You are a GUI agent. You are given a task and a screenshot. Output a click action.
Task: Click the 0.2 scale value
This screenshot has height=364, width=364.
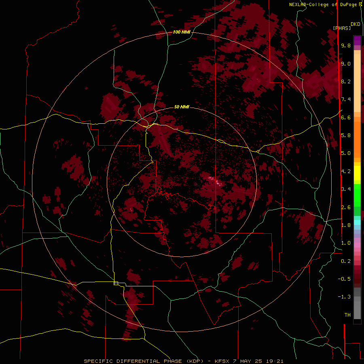click(x=346, y=261)
